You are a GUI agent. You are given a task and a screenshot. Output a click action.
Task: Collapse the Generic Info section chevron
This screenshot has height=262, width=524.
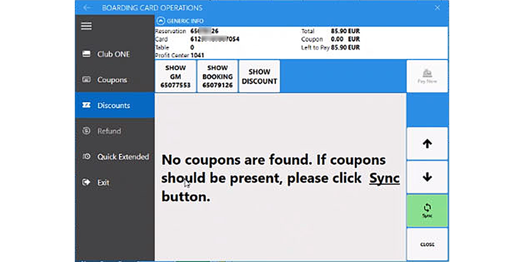(x=161, y=21)
